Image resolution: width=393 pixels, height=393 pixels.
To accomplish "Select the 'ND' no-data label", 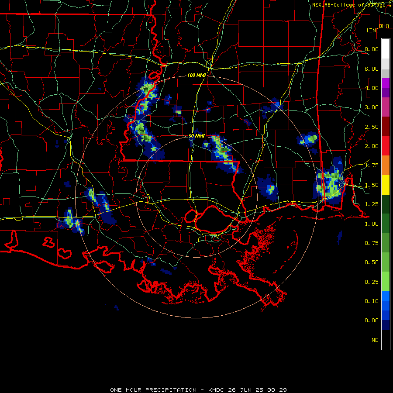I will click(x=375, y=340).
